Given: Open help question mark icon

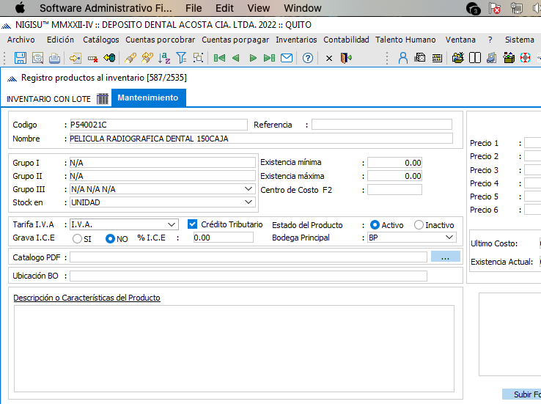Looking at the screenshot, I should [308, 58].
